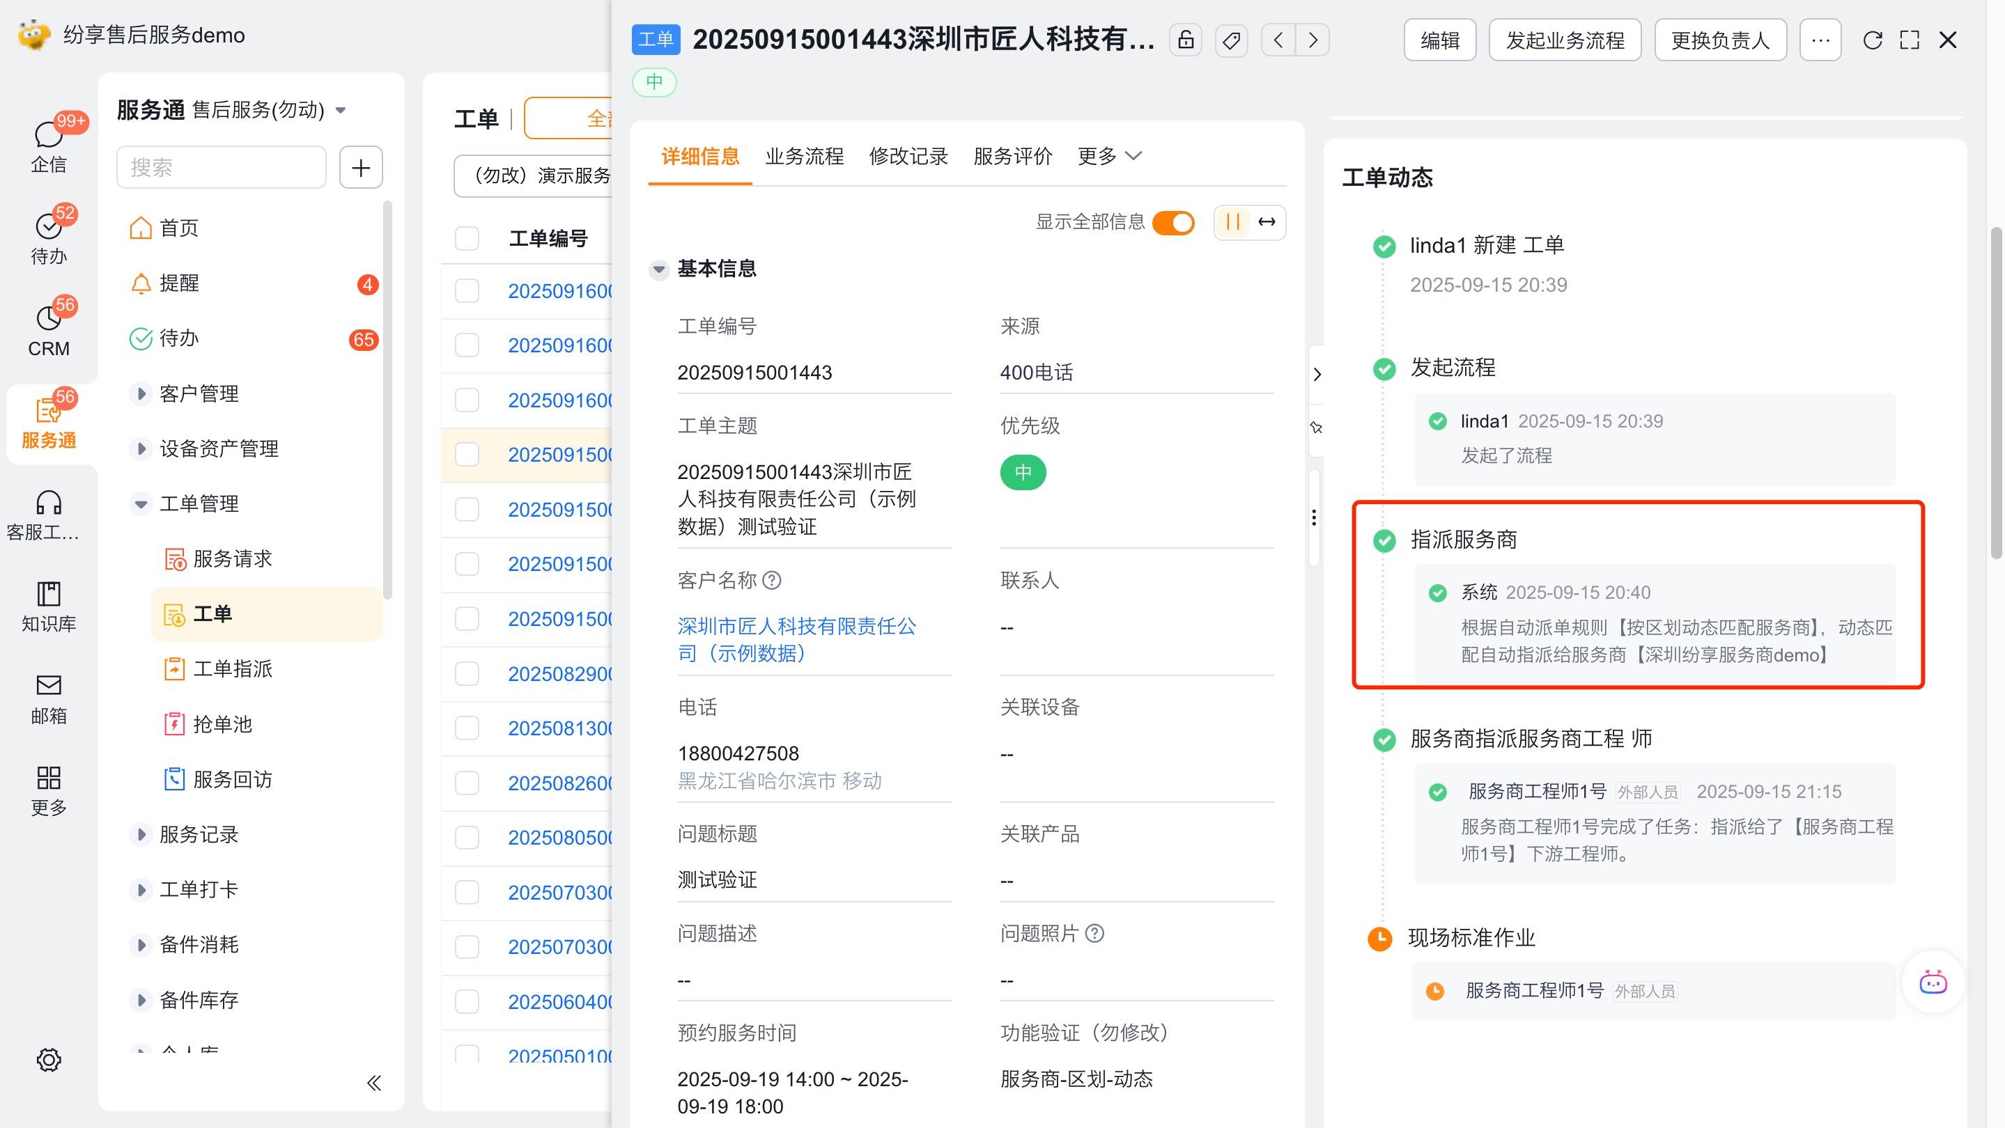Toggle the 显示全部信息 switch
Image resolution: width=2005 pixels, height=1128 pixels.
click(1173, 223)
